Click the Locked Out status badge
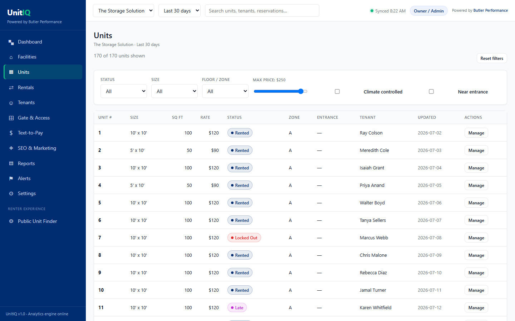Viewport: 515px width, 321px height. click(244, 238)
